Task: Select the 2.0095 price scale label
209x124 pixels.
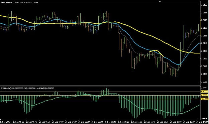Action: click(204, 82)
